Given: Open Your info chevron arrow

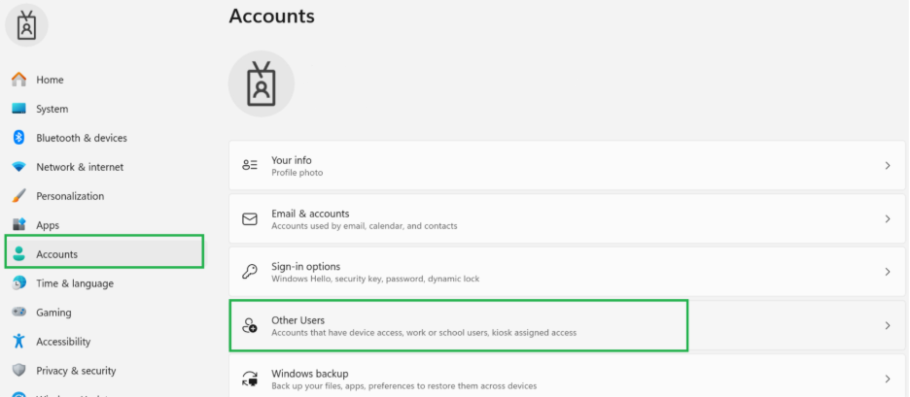Looking at the screenshot, I should click(x=888, y=166).
